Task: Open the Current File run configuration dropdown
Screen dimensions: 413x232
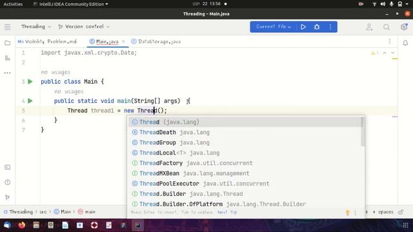Action: [x=274, y=26]
